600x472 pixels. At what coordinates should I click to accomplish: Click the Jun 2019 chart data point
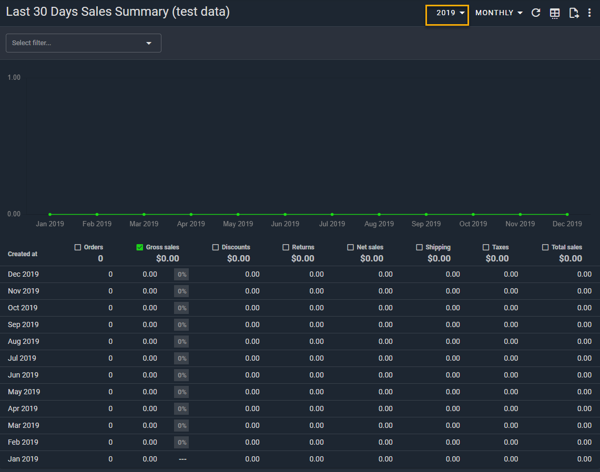pos(285,214)
